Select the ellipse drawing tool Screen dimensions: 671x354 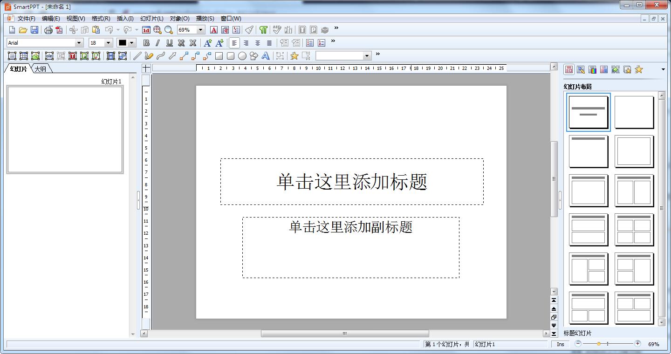(242, 55)
